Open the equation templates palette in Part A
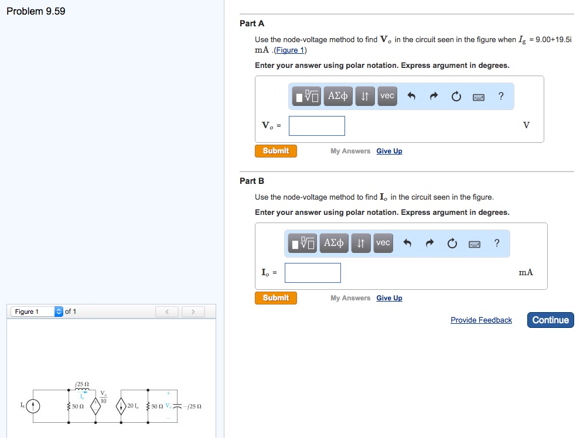580x438 pixels. pyautogui.click(x=305, y=96)
